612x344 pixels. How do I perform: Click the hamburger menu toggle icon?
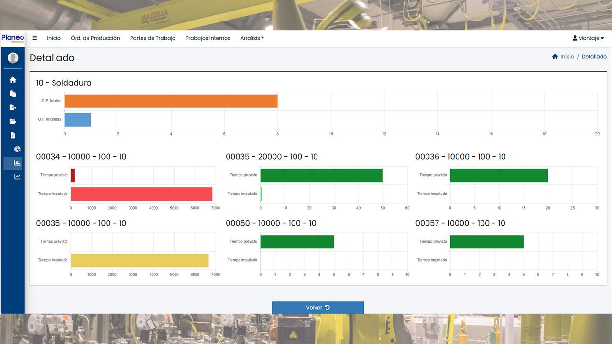pyautogui.click(x=34, y=38)
